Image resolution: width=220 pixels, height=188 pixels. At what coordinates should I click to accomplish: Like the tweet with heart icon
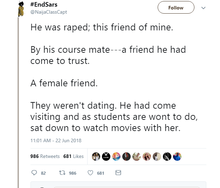[90, 173]
